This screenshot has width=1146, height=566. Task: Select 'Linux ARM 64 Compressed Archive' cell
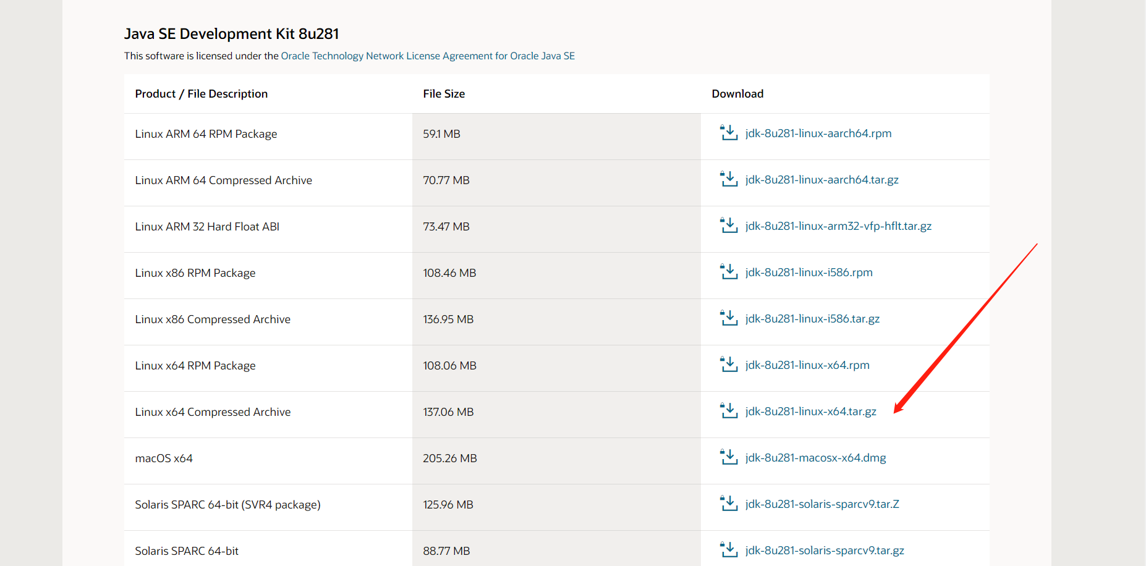coord(268,183)
